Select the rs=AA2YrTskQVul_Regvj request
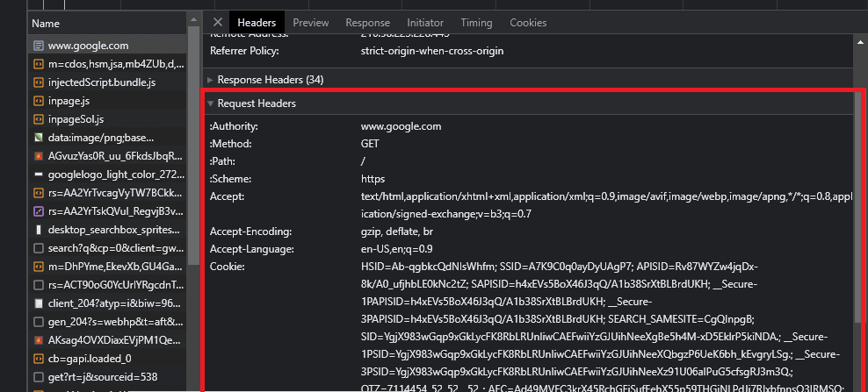Viewport: 868px width, 392px height. coord(108,211)
